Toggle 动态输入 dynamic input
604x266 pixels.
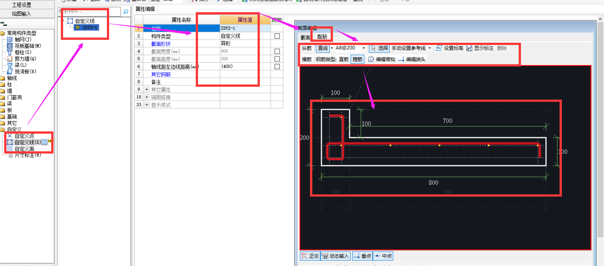click(x=335, y=256)
